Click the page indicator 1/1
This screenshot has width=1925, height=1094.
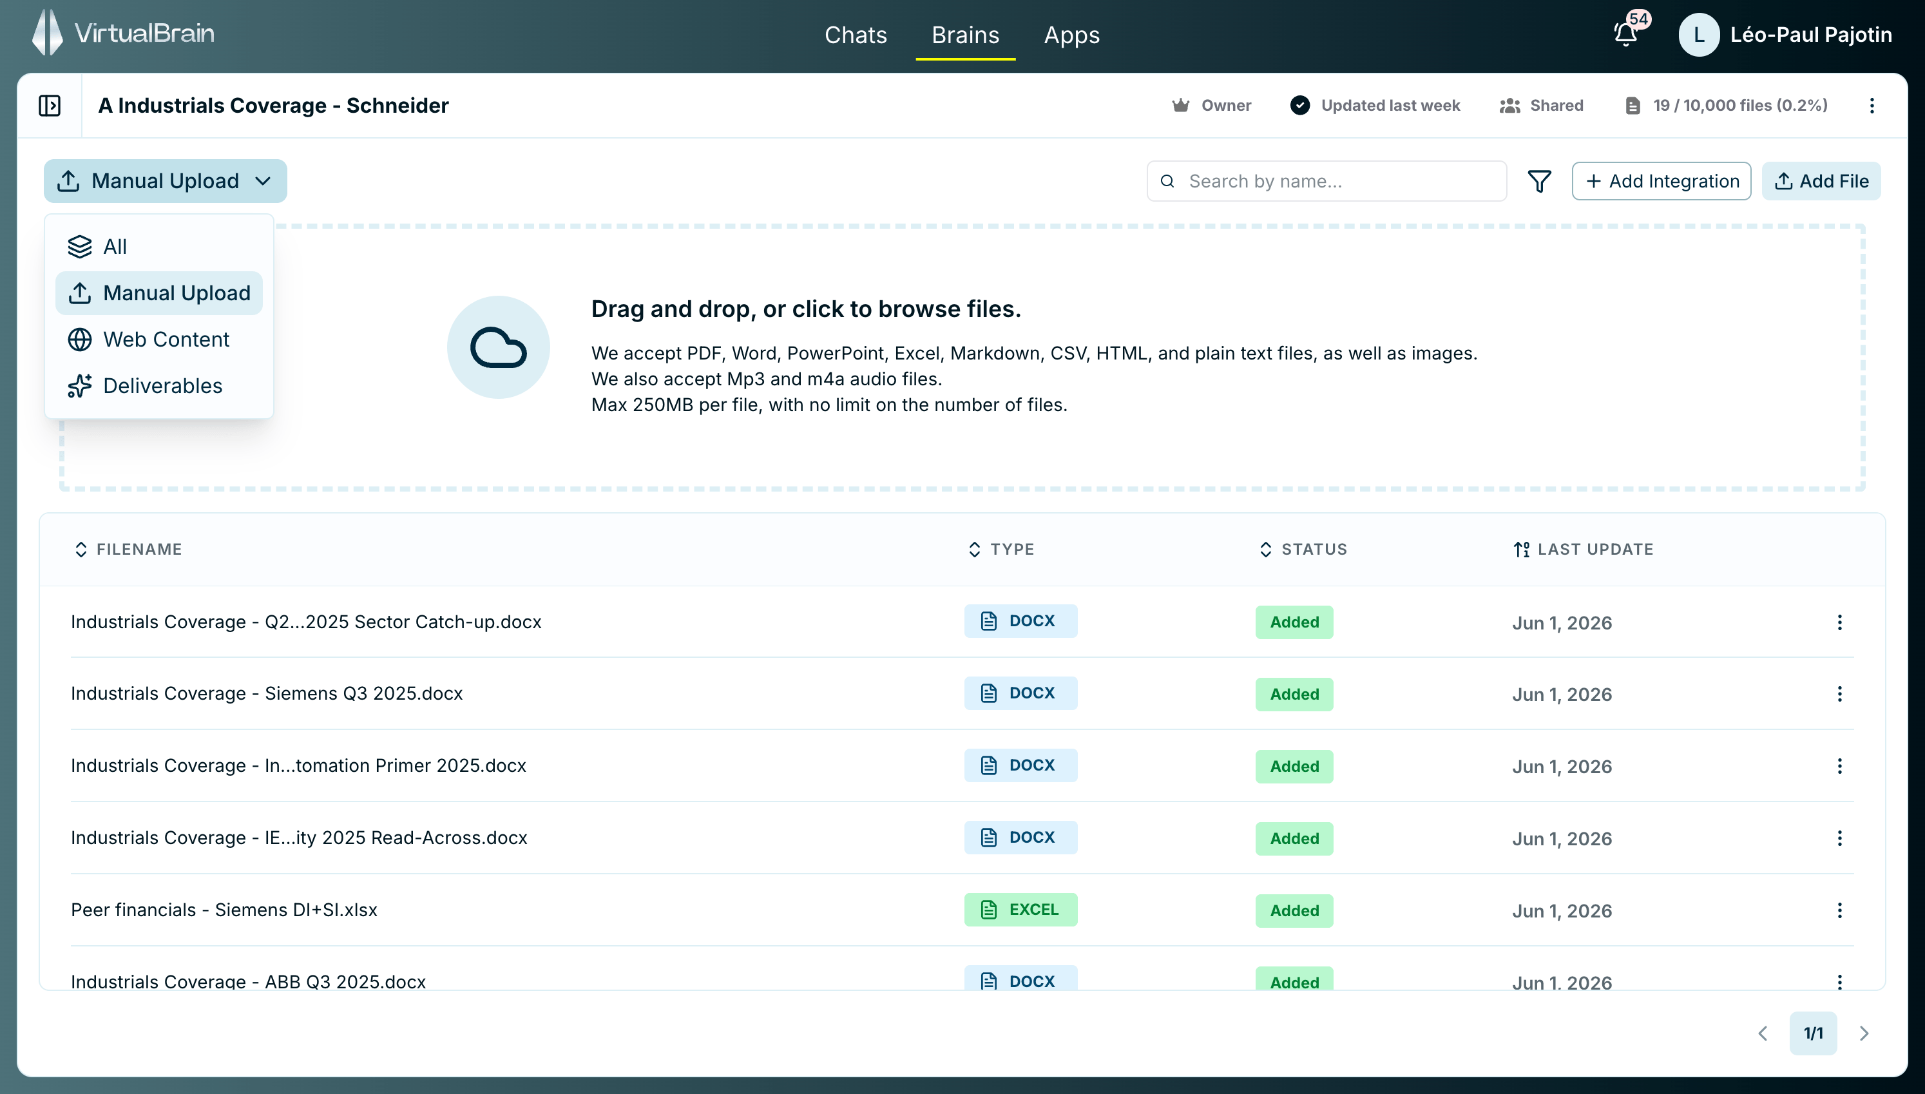click(x=1813, y=1034)
